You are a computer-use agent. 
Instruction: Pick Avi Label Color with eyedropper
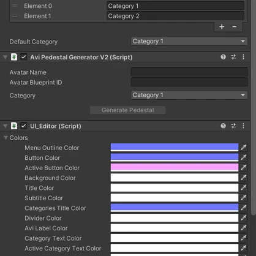pos(243,228)
